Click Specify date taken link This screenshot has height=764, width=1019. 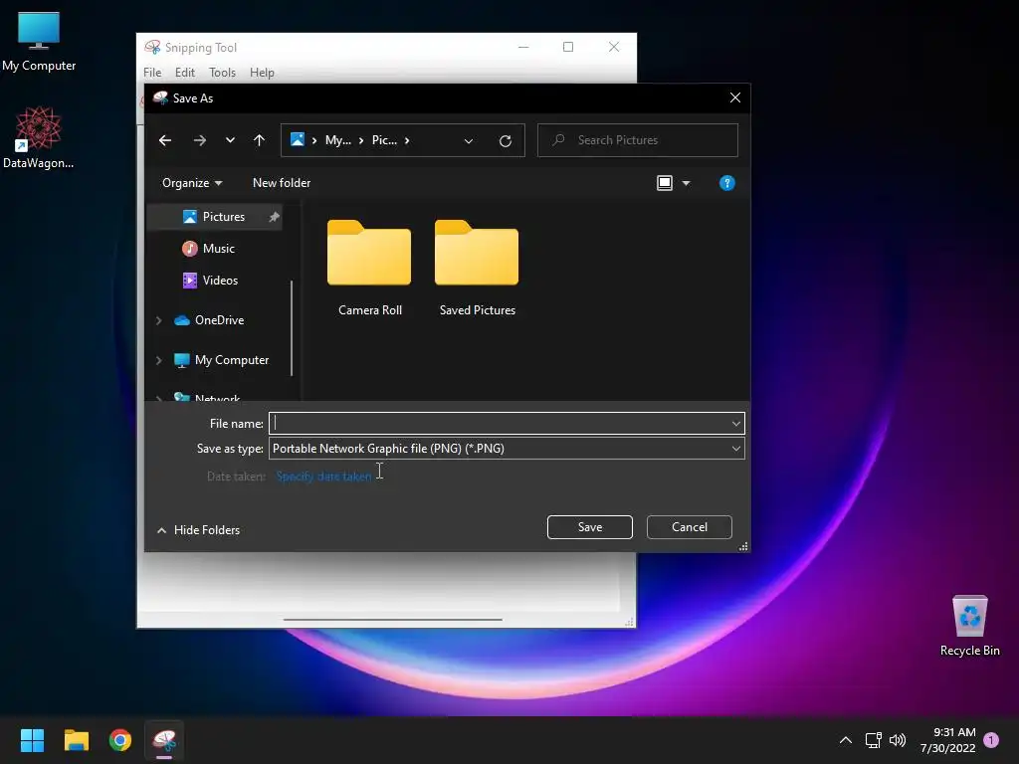pos(323,477)
